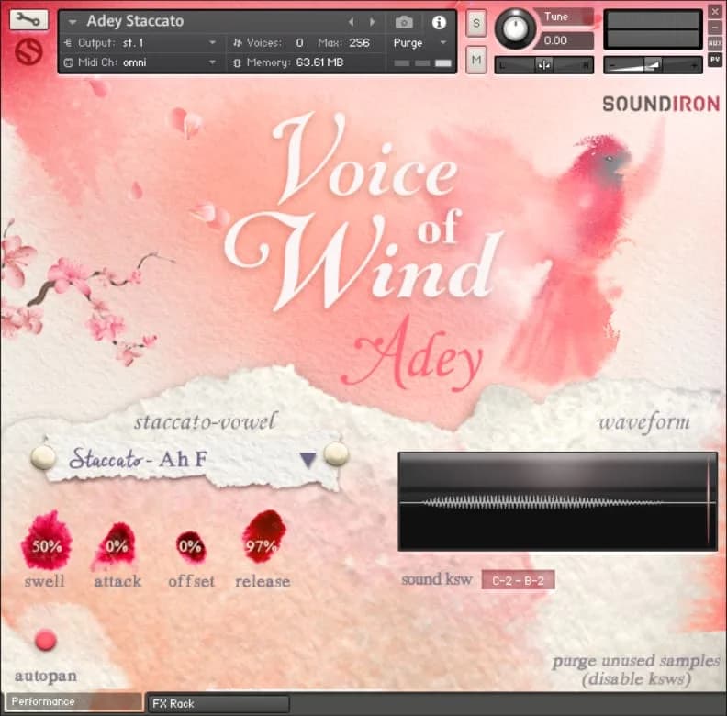Screen dimensions: 727x716
Task: Click purge unused samples link
Action: (x=636, y=669)
